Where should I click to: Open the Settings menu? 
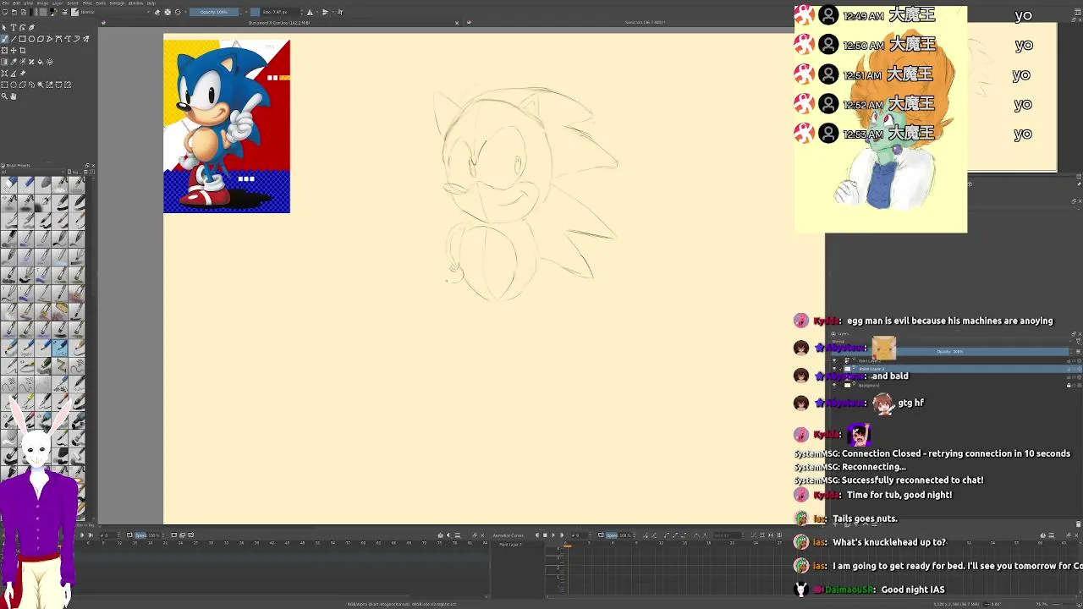(x=117, y=3)
